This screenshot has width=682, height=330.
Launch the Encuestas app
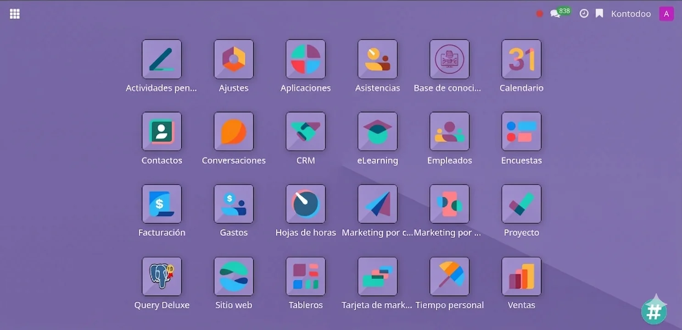(x=521, y=131)
